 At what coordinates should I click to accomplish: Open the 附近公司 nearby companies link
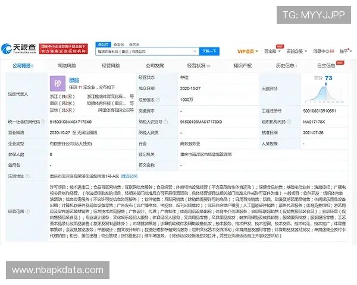pos(129,176)
